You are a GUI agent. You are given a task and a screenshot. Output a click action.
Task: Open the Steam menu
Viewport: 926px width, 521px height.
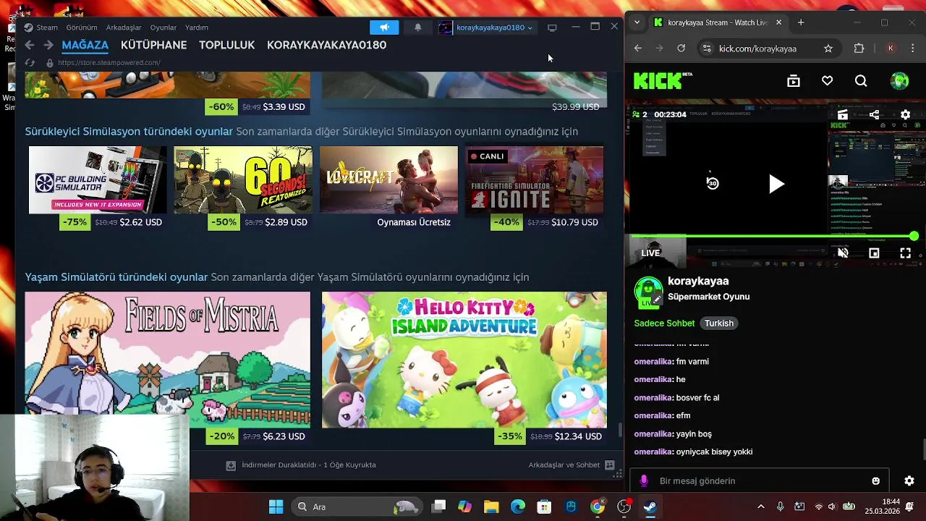point(47,27)
